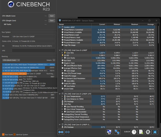Click the Cinebench sphere logo
The width and height of the screenshot is (161, 137).
click(11, 4)
